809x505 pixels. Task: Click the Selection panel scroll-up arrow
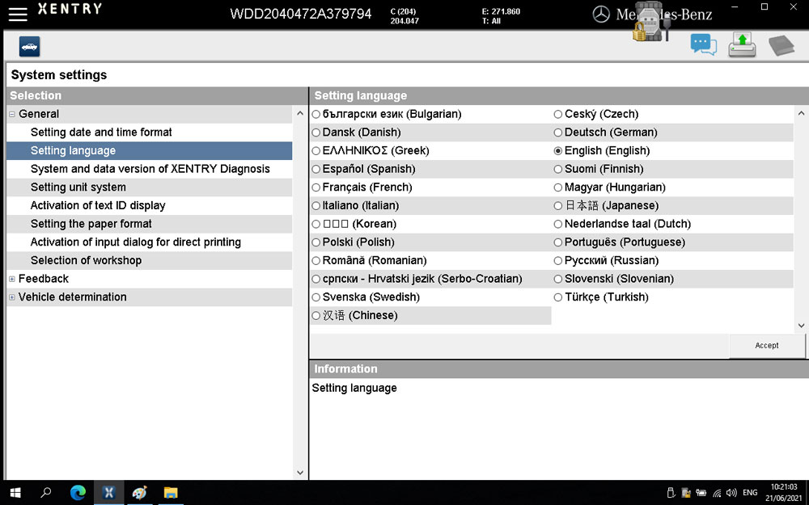click(300, 113)
